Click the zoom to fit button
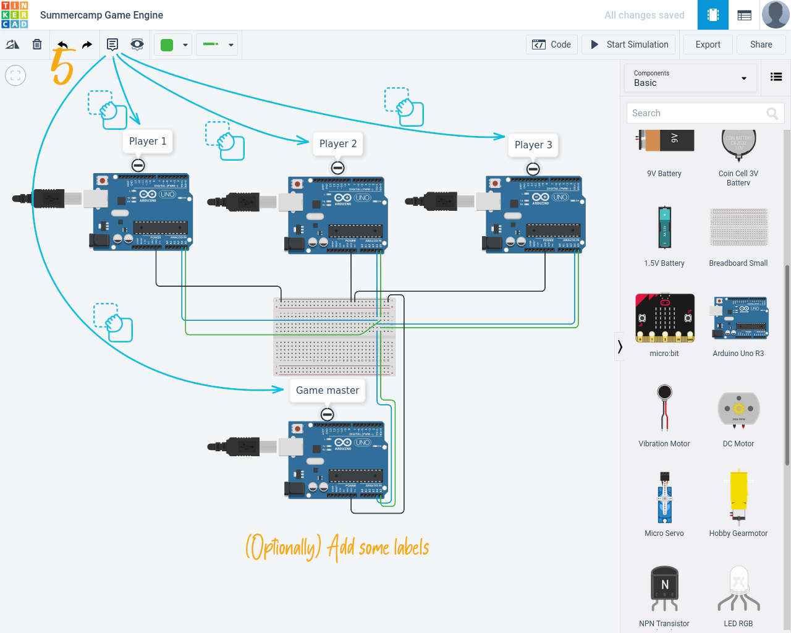The height and width of the screenshot is (633, 791). pos(15,75)
